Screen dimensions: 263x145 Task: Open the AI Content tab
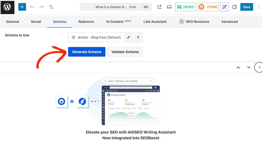(x=119, y=21)
